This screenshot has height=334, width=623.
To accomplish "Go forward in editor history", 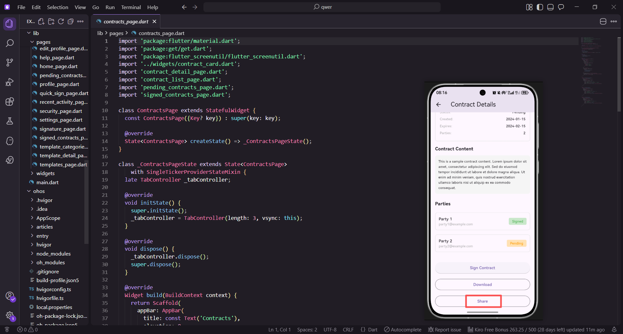I will (x=195, y=7).
